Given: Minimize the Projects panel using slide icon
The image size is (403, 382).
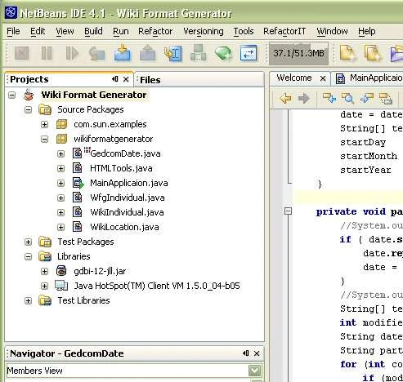Looking at the screenshot, I should coord(115,79).
